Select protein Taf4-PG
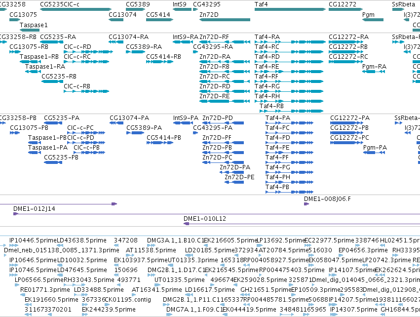The width and height of the screenshot is (420, 317). [x=289, y=172]
